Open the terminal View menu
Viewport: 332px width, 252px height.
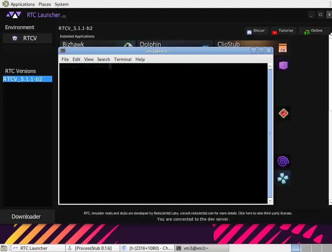pos(89,60)
